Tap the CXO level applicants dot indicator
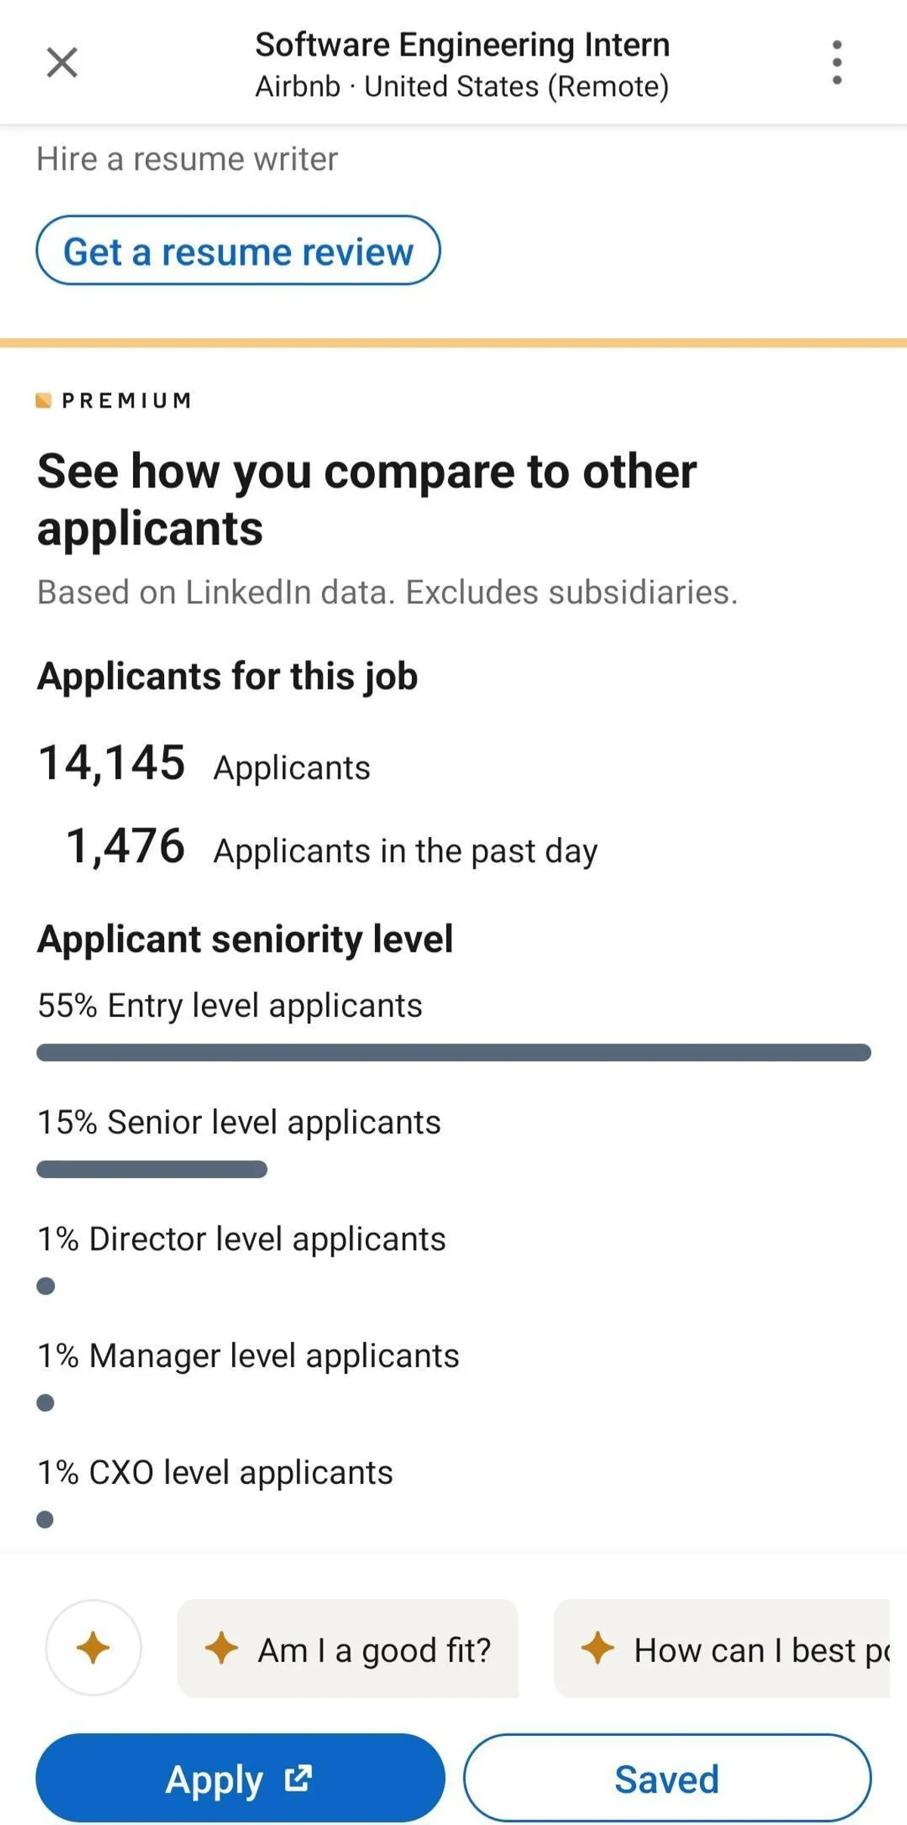 click(45, 1520)
